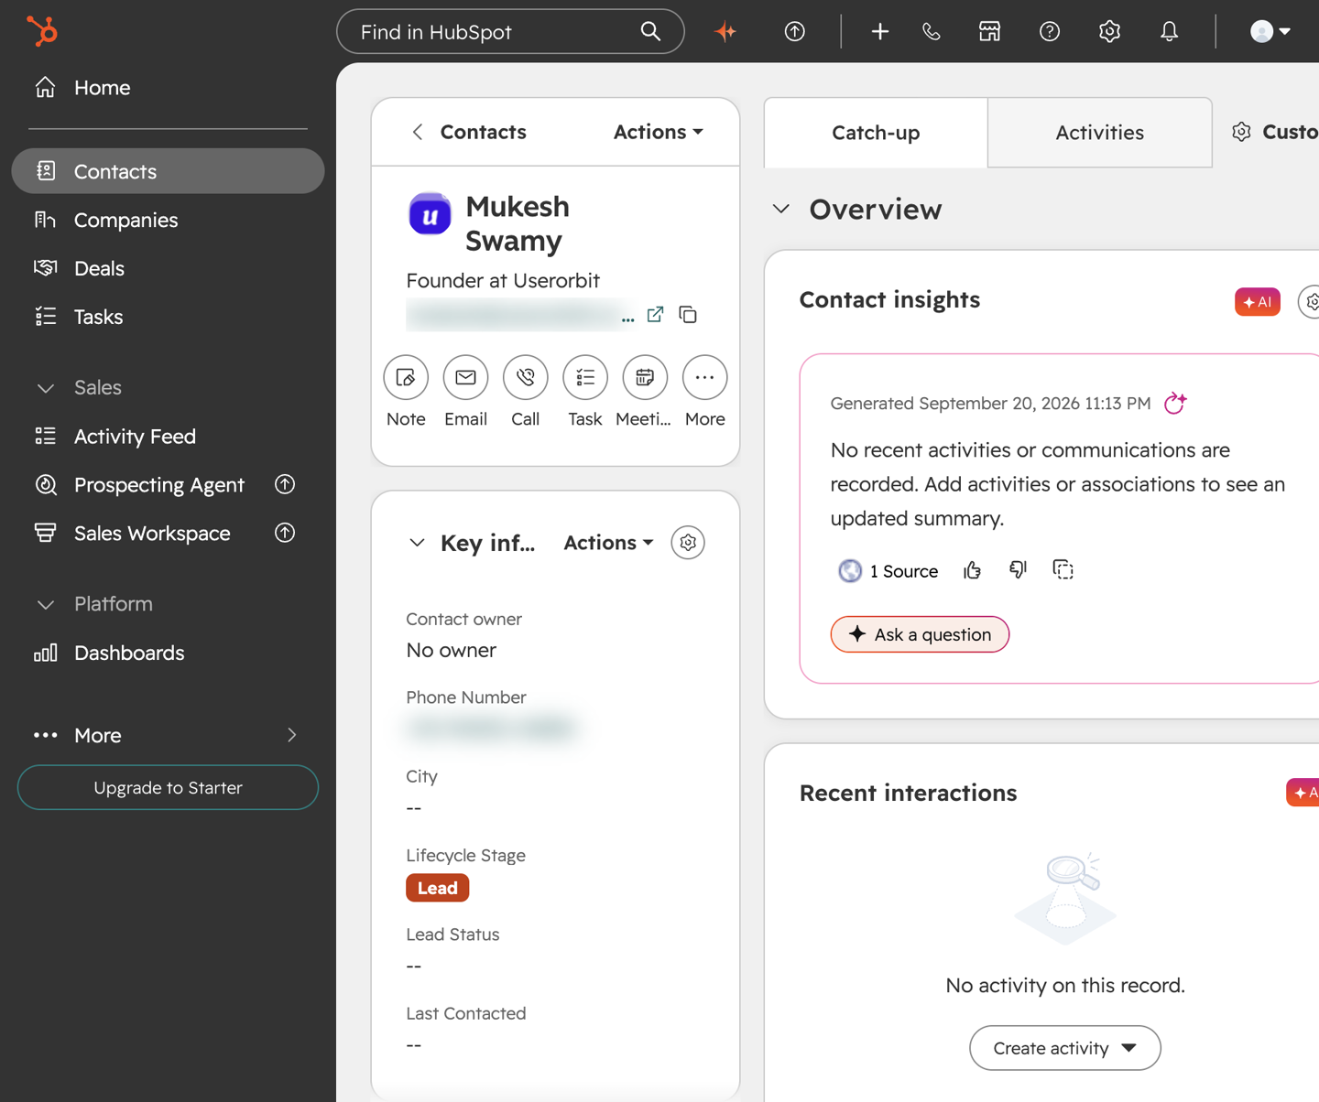This screenshot has width=1319, height=1102.
Task: Switch to the Activities tab
Action: [1100, 133]
